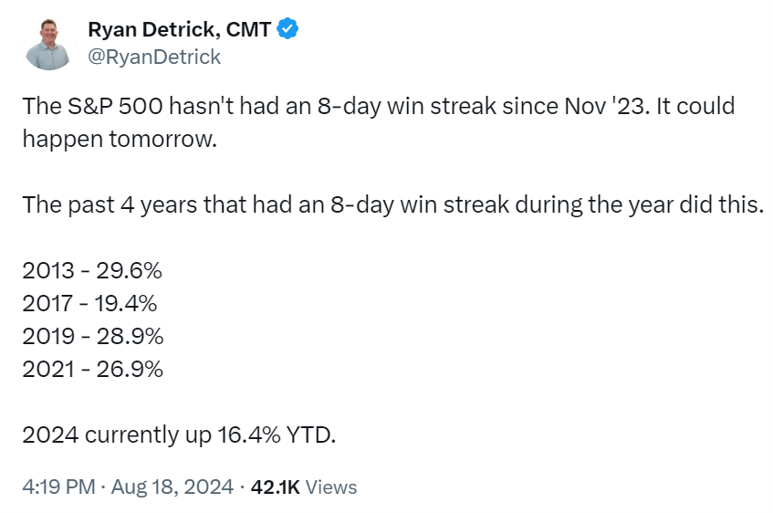Select the Aug 18, 2024 date

172,487
